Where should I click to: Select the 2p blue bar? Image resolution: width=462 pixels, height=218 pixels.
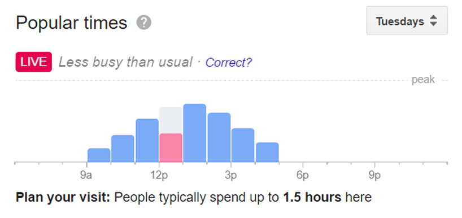pyautogui.click(x=219, y=138)
